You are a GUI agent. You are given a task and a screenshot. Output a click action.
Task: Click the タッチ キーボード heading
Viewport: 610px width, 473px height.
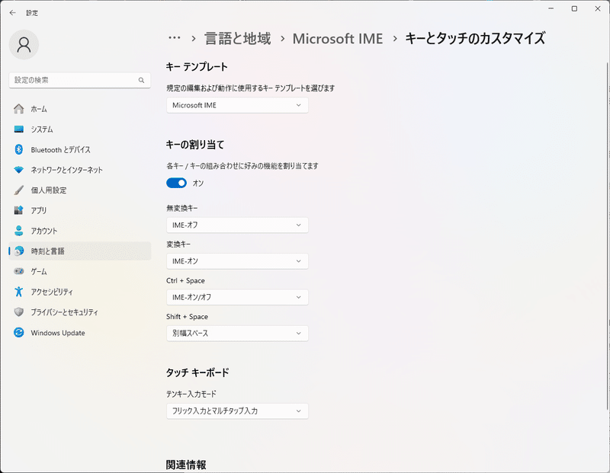point(197,372)
